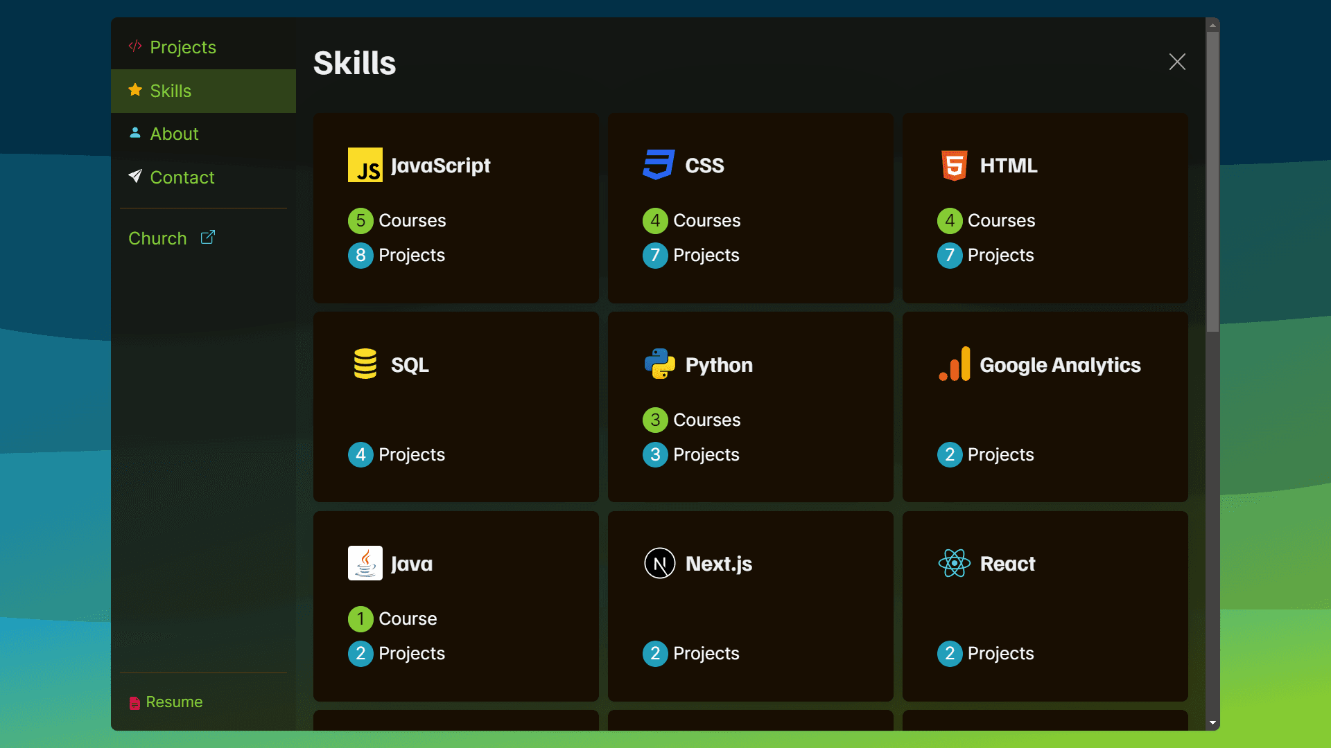
Task: Click the scrollbar up arrow
Action: tap(1212, 25)
